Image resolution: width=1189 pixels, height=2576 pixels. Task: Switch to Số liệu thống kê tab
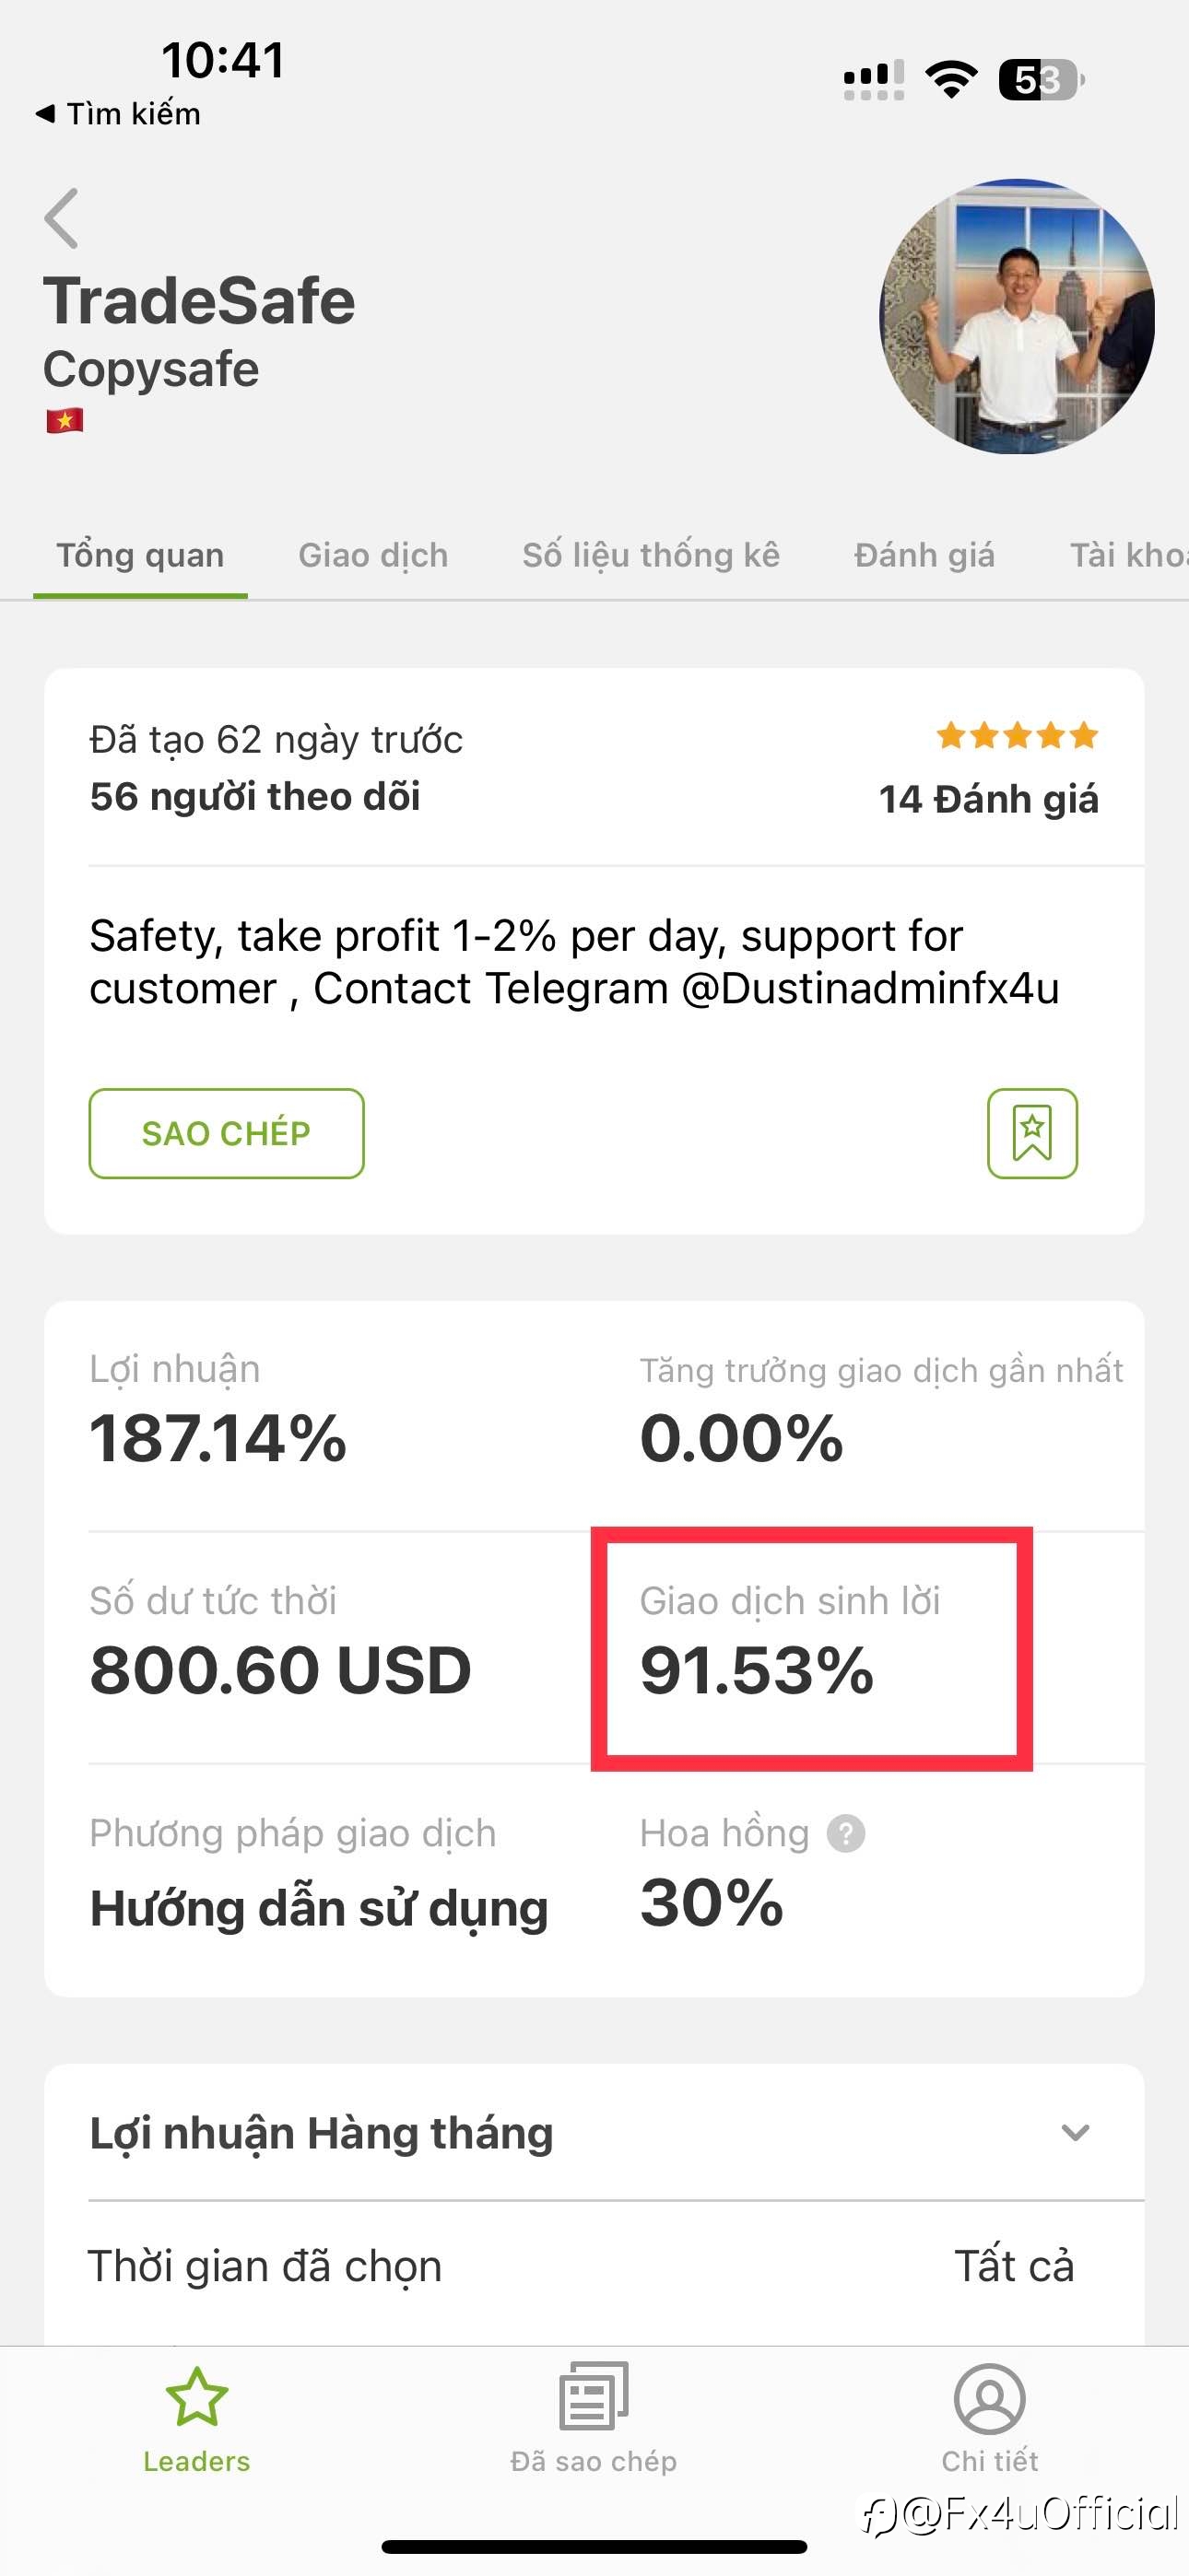651,555
